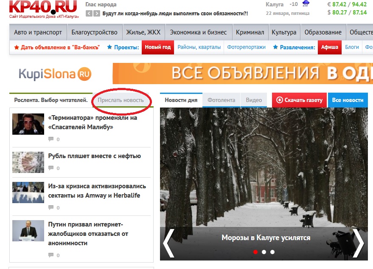Open the Putin article thumbnail
Viewport: 373px width, 269px height.
28,231
